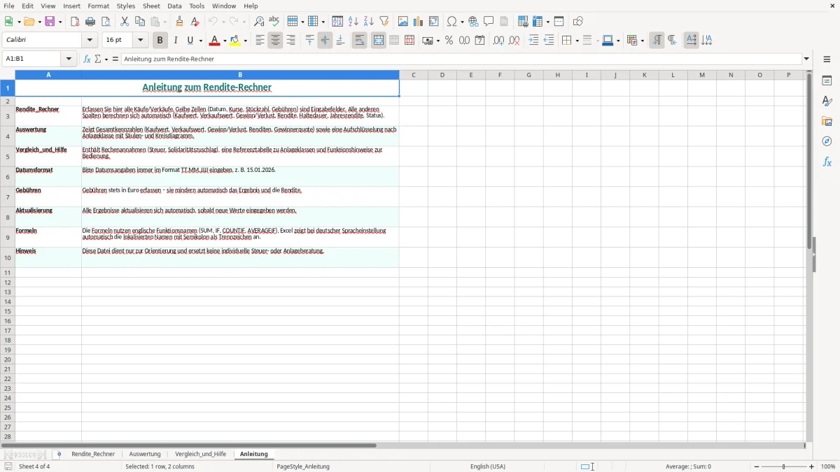Click Sort Ascending icon

[353, 22]
